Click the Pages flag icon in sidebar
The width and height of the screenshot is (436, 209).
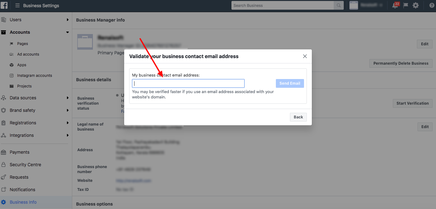[12, 44]
